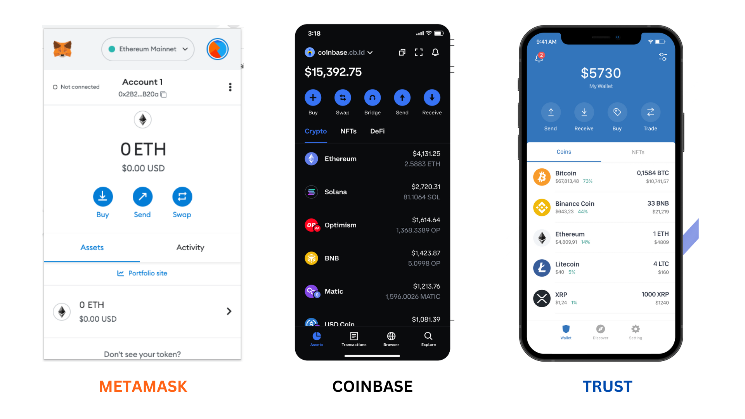745x419 pixels.
Task: Click the Browser globe icon in Coinbase
Action: click(390, 336)
